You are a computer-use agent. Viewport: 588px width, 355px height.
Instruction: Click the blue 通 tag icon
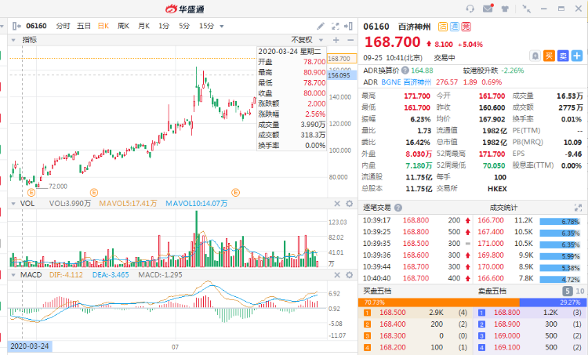coord(455,27)
